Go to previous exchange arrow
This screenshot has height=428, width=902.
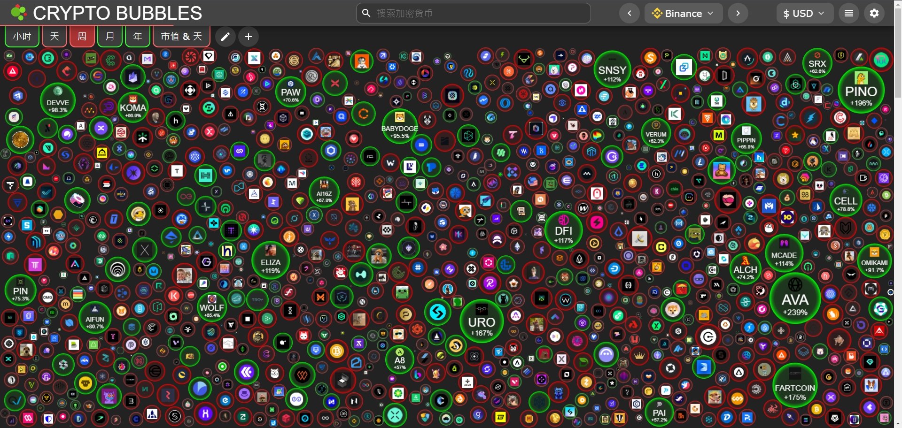(630, 13)
